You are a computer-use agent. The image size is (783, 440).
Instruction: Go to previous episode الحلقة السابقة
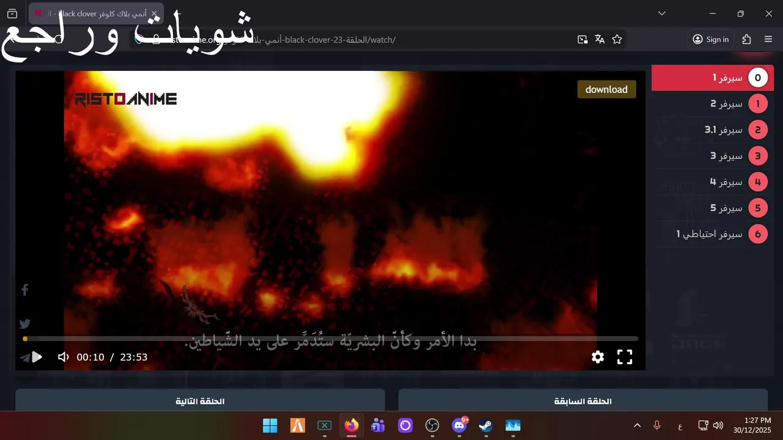point(583,401)
